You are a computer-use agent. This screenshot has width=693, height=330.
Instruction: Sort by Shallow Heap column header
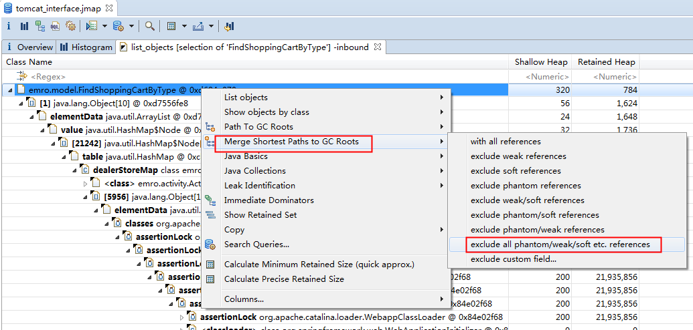[x=540, y=62]
